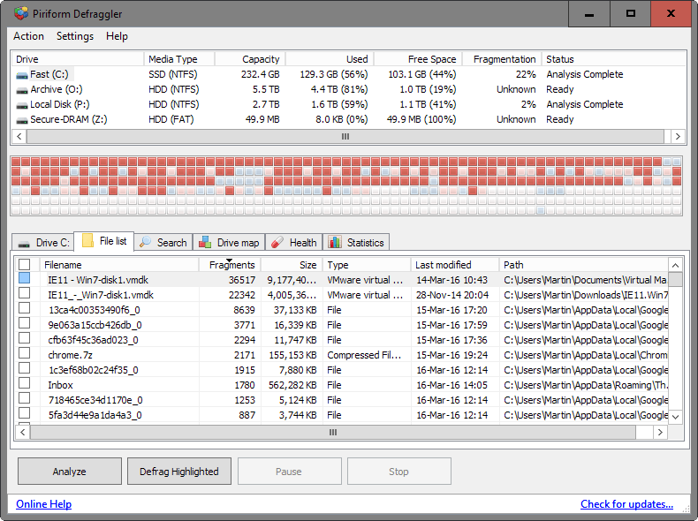This screenshot has width=698, height=521.
Task: Click the Defrag Highlighted button
Action: (179, 472)
